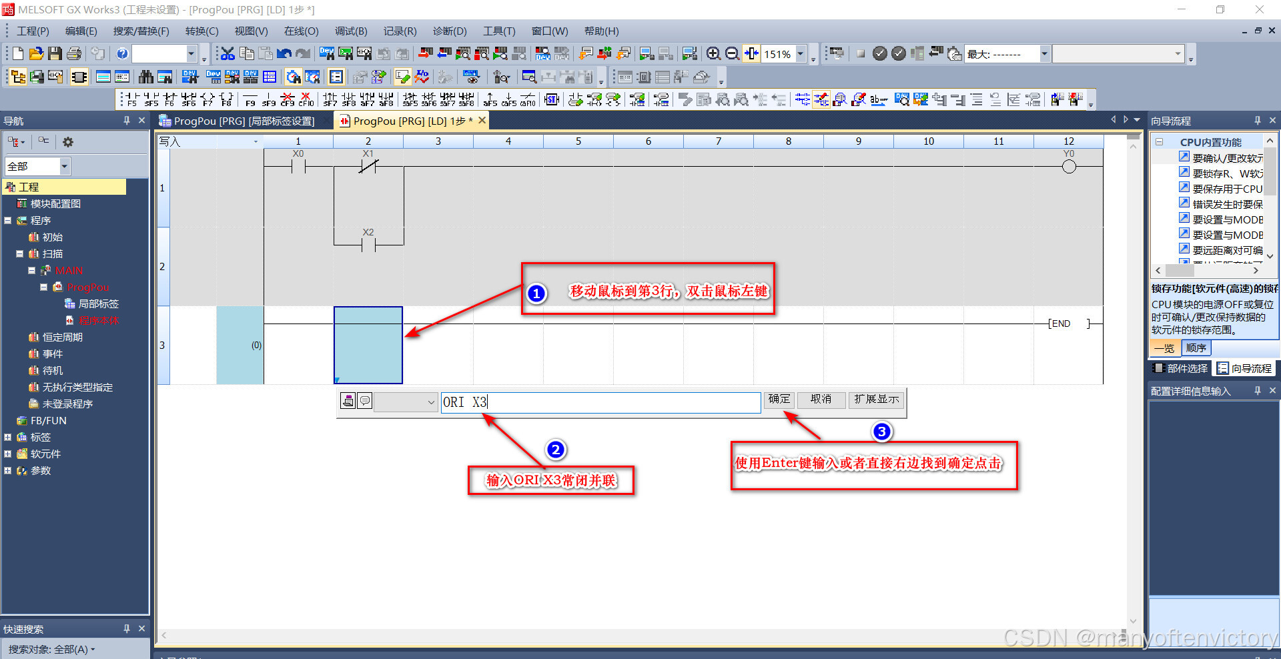Insert application instruction with F8 icon

[227, 99]
